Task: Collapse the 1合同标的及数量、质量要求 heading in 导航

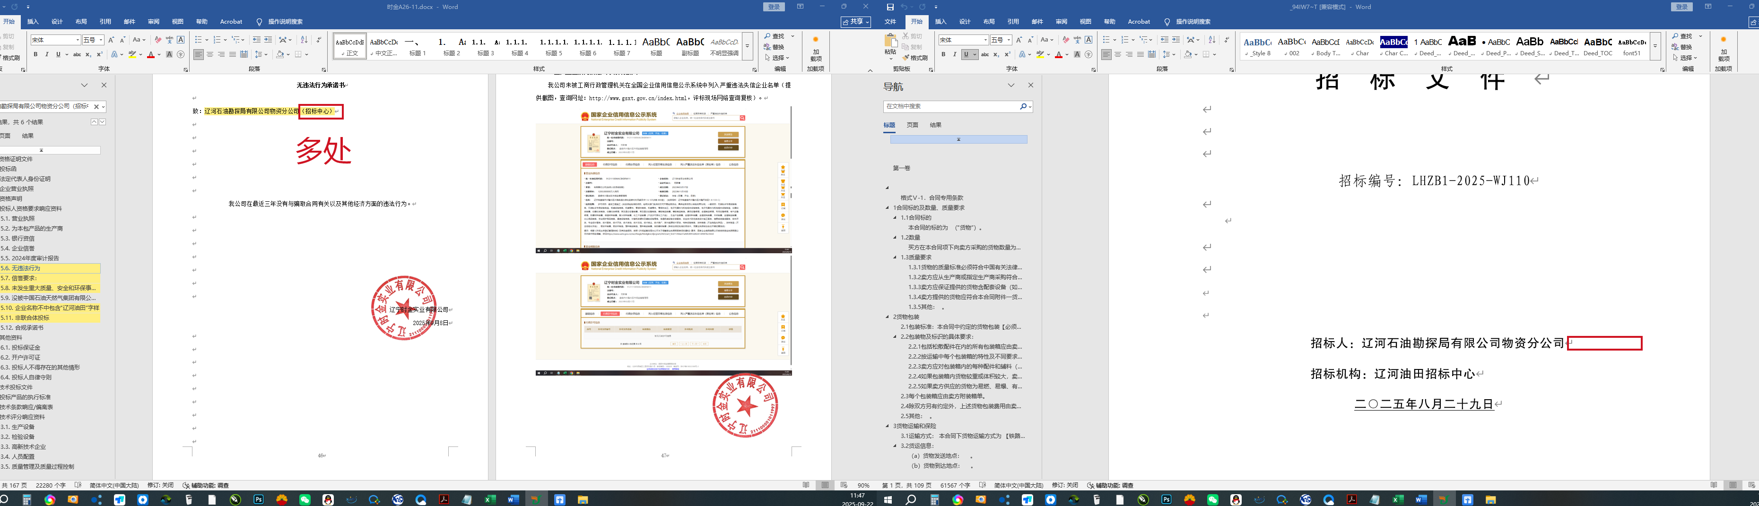Action: click(x=888, y=208)
